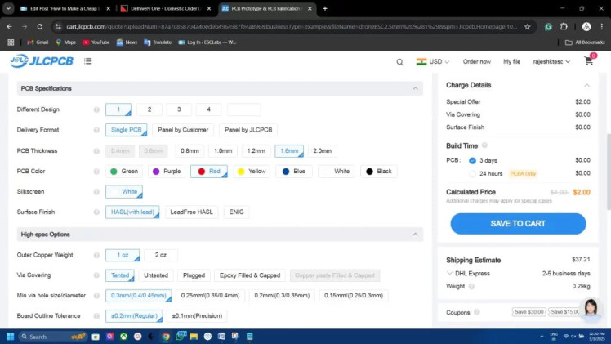This screenshot has width=611, height=344.
Task: Open the live chat support avatar
Action: point(590,309)
